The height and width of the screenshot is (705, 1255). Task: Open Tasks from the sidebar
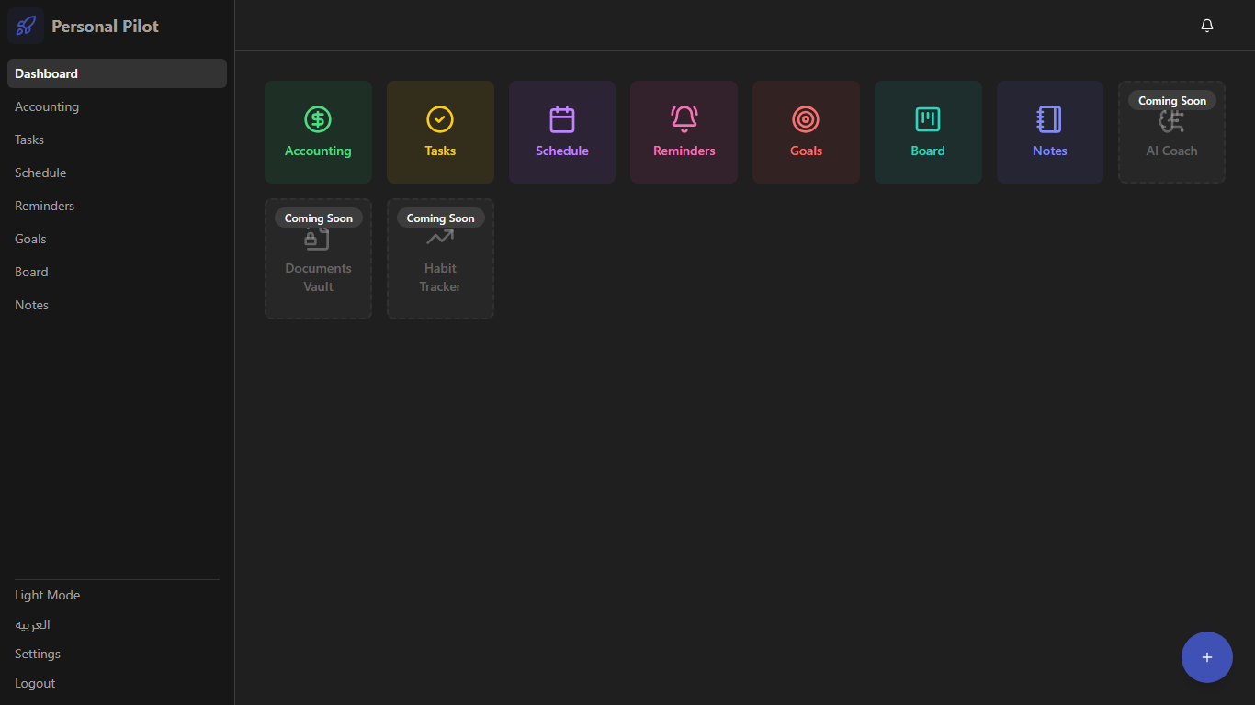(x=29, y=140)
